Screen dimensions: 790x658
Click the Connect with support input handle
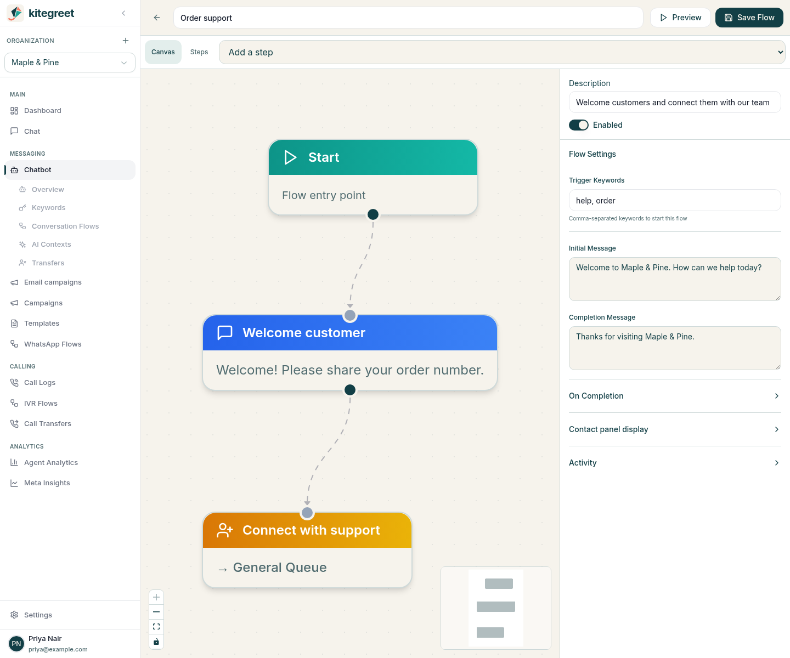(x=307, y=513)
